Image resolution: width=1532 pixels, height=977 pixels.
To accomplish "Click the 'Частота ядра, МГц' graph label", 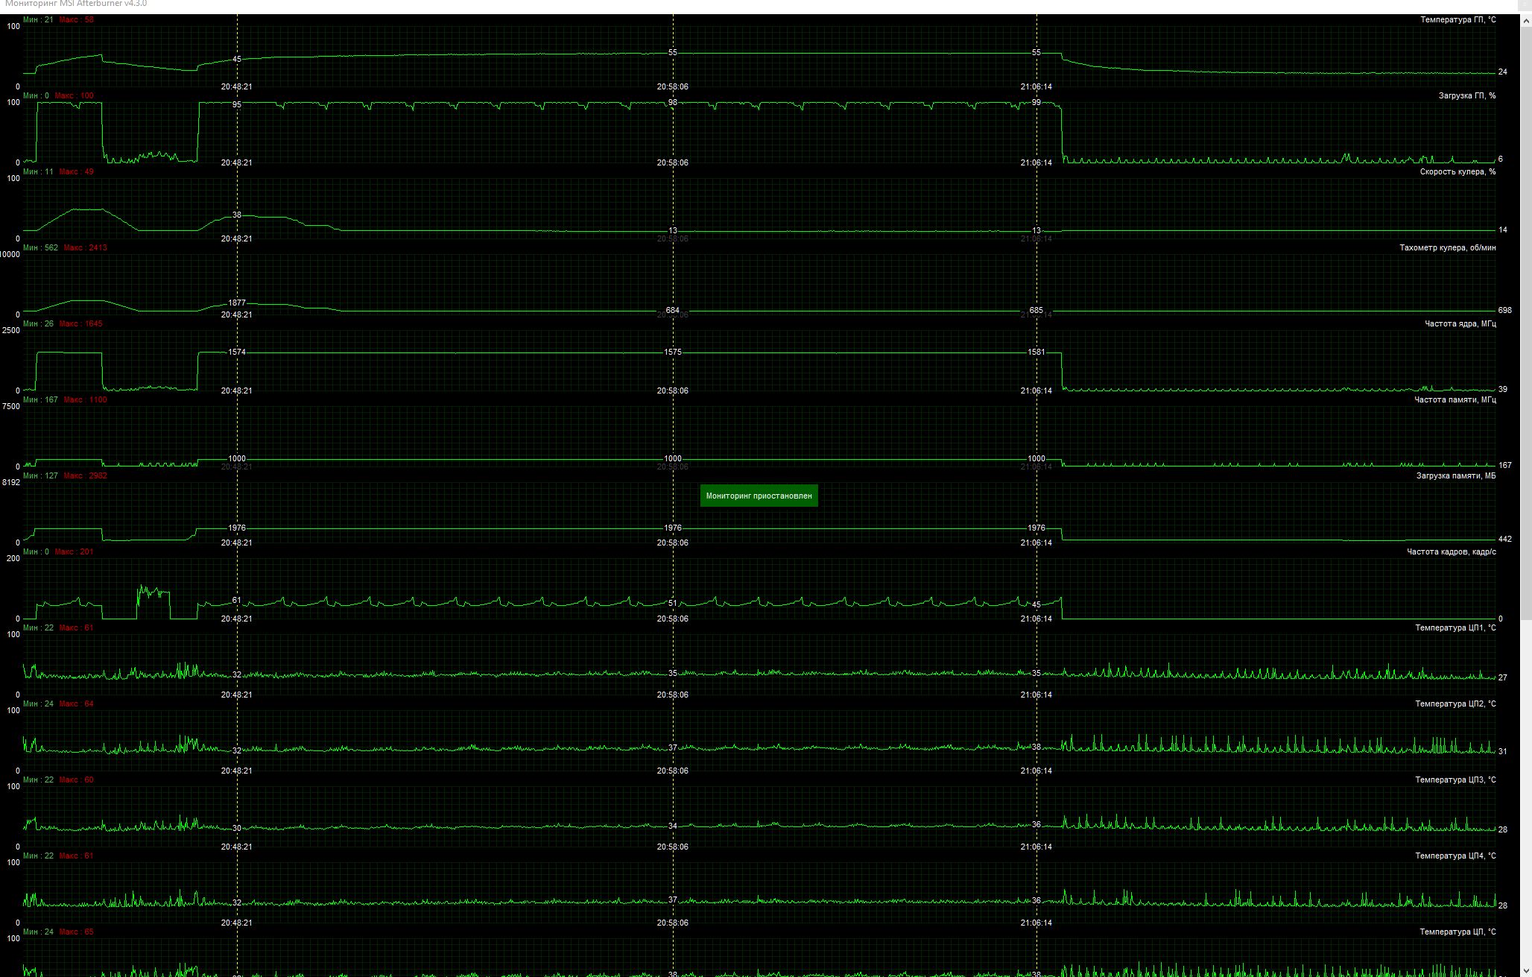I will coord(1460,324).
